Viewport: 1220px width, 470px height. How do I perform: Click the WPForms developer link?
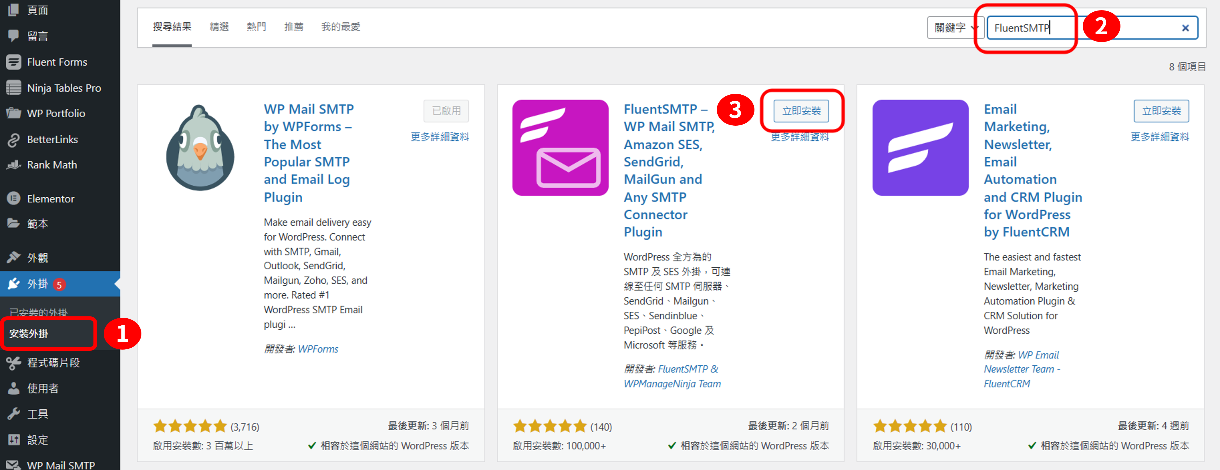click(318, 349)
